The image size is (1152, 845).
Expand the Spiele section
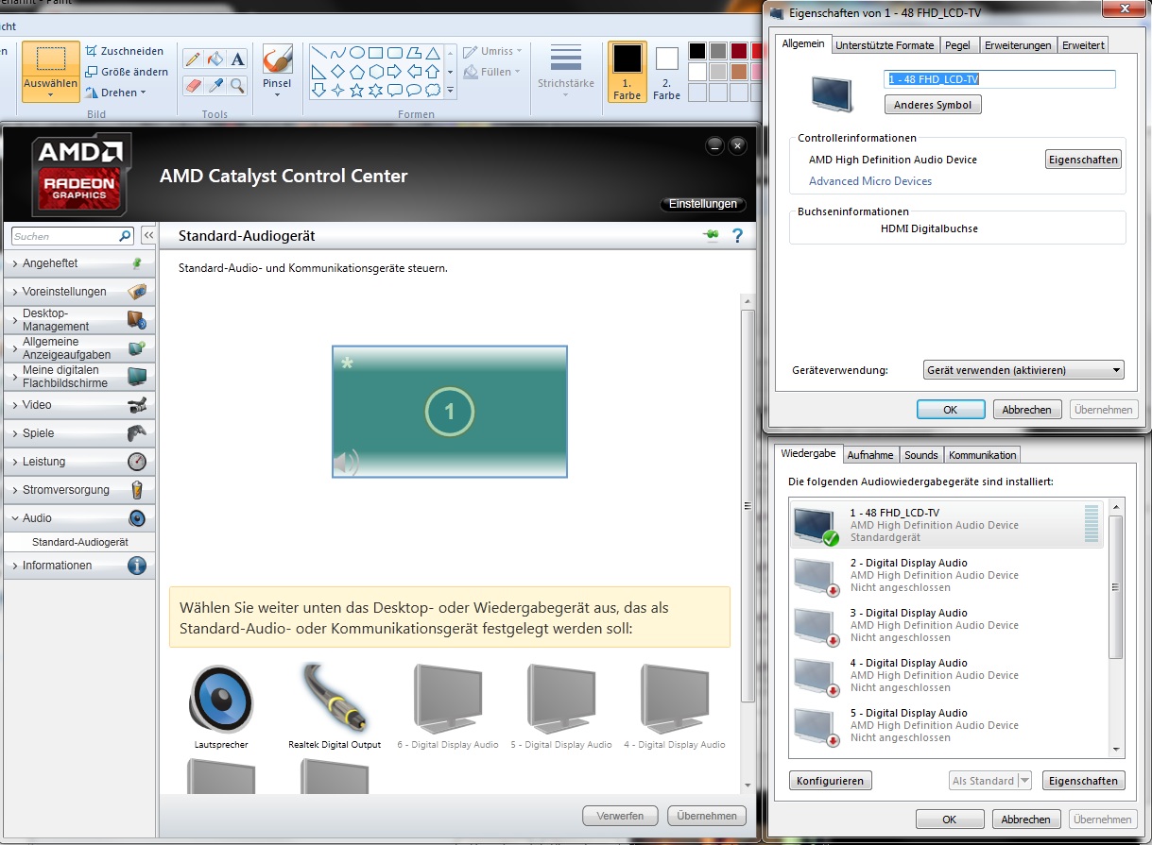point(79,433)
